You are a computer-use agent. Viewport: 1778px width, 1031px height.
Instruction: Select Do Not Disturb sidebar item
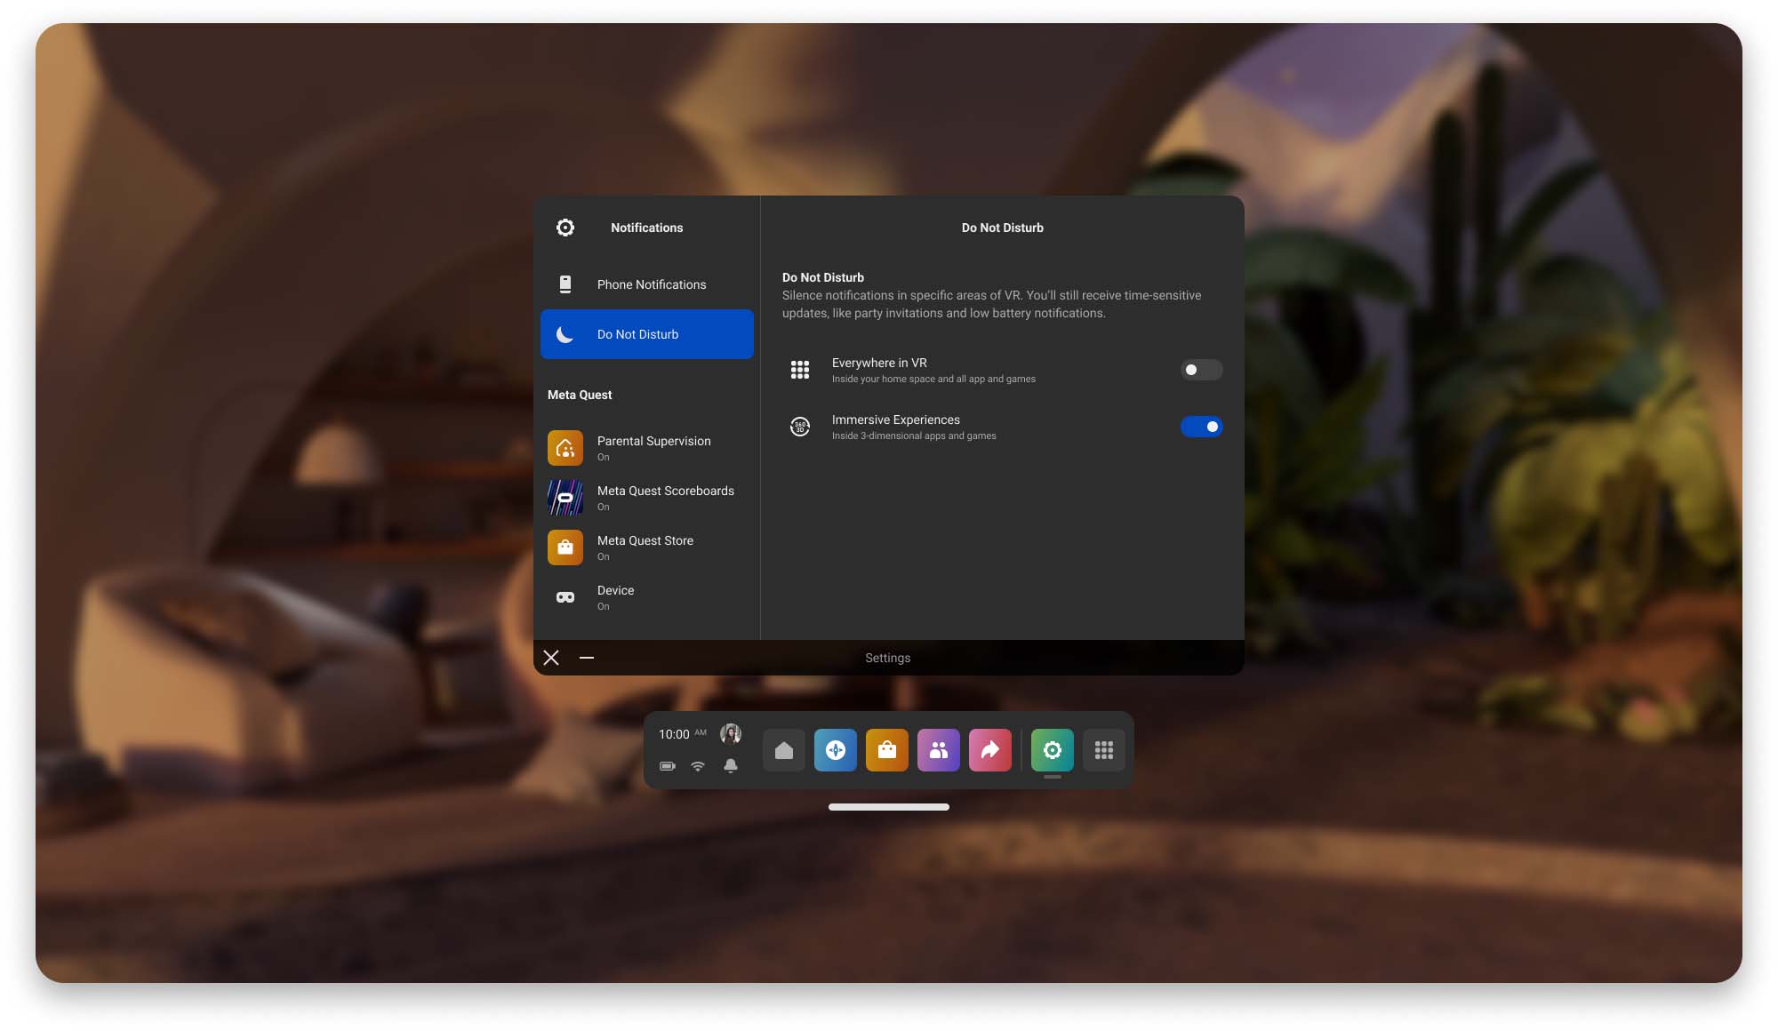point(647,334)
